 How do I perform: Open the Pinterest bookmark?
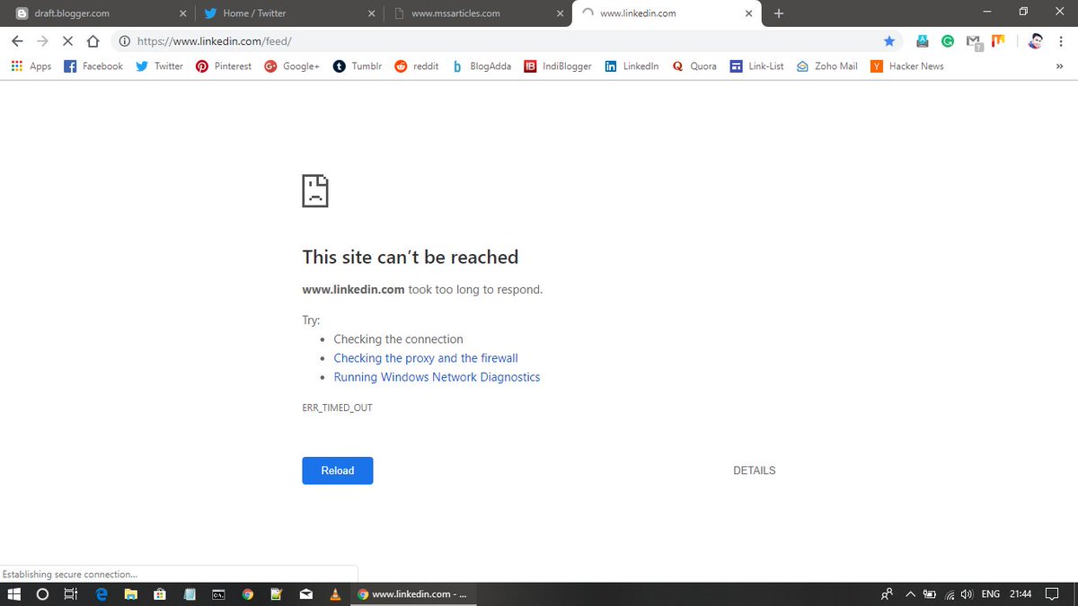pos(224,66)
